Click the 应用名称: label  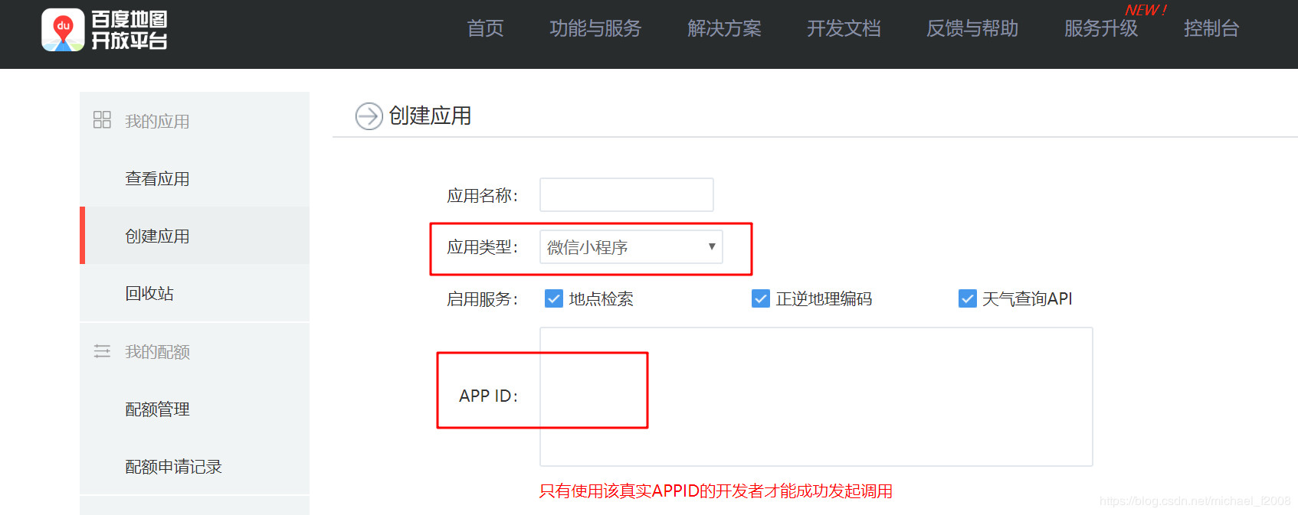482,196
